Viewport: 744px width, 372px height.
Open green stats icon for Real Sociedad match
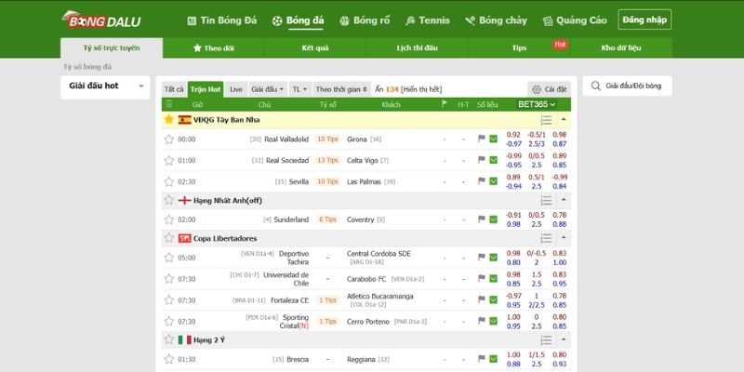tap(494, 160)
